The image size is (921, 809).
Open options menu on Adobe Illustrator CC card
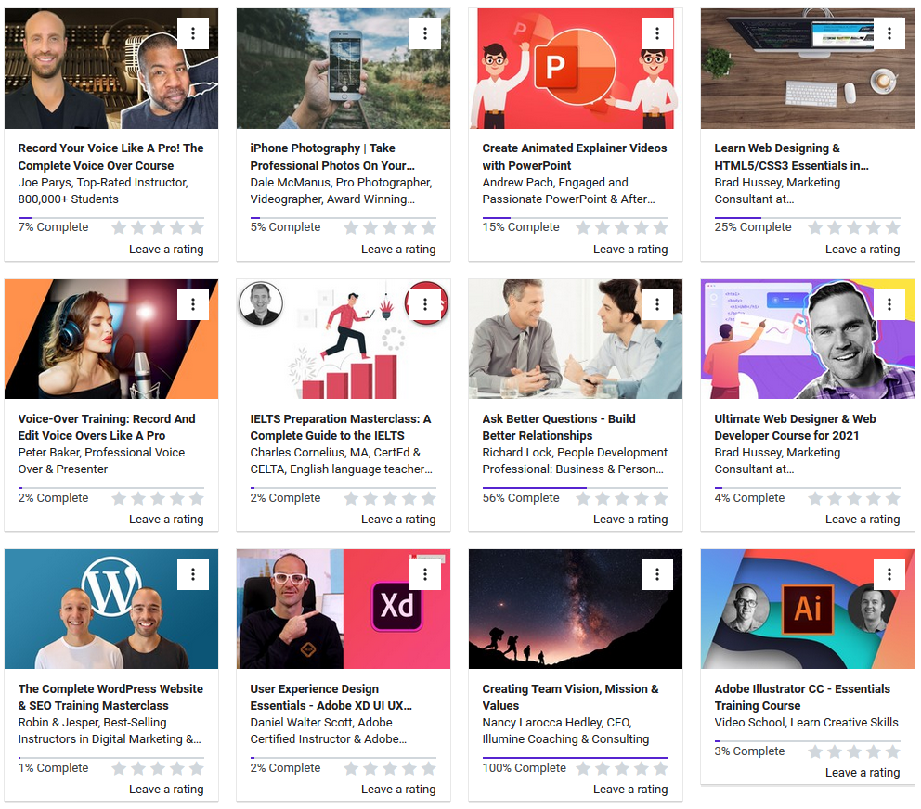pos(889,574)
